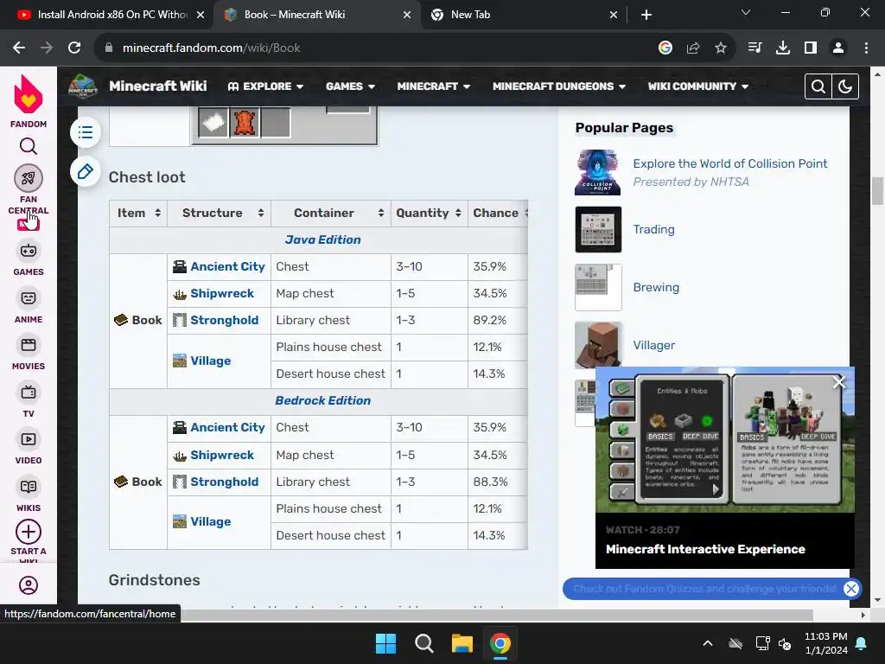Open the Java Edition link
This screenshot has width=885, height=664.
pos(322,239)
